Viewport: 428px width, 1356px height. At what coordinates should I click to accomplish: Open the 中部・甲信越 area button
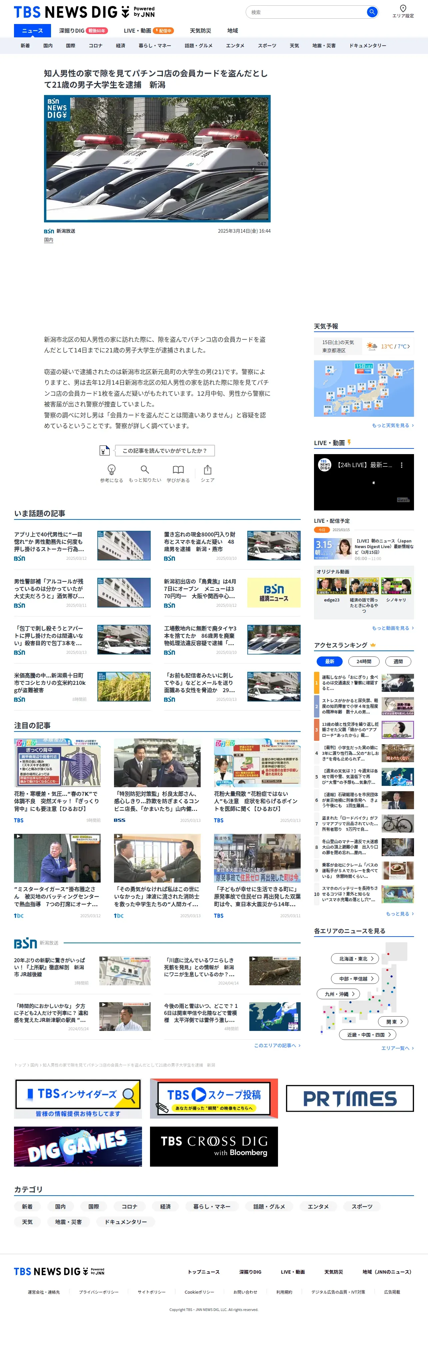pyautogui.click(x=355, y=979)
